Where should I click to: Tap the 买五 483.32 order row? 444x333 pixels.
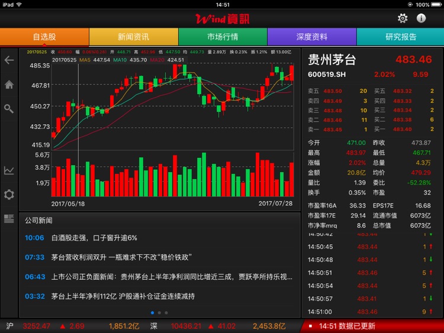tap(404, 91)
